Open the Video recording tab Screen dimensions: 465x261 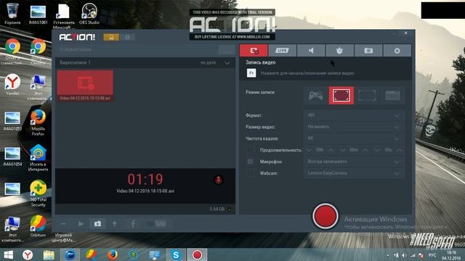254,51
